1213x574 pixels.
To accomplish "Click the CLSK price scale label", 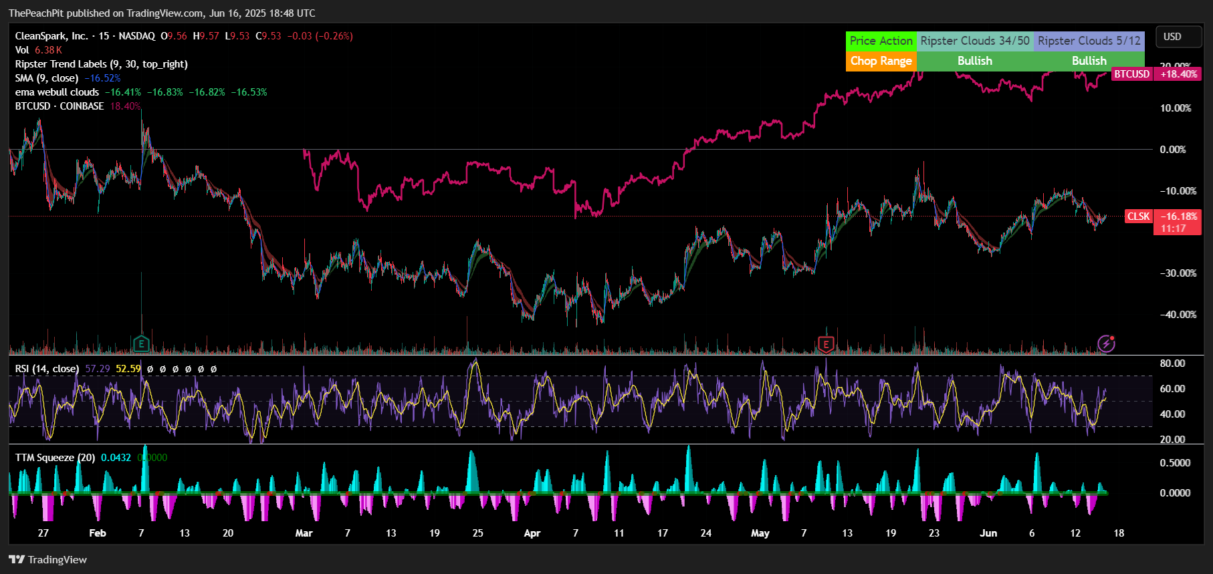I will pos(1139,217).
